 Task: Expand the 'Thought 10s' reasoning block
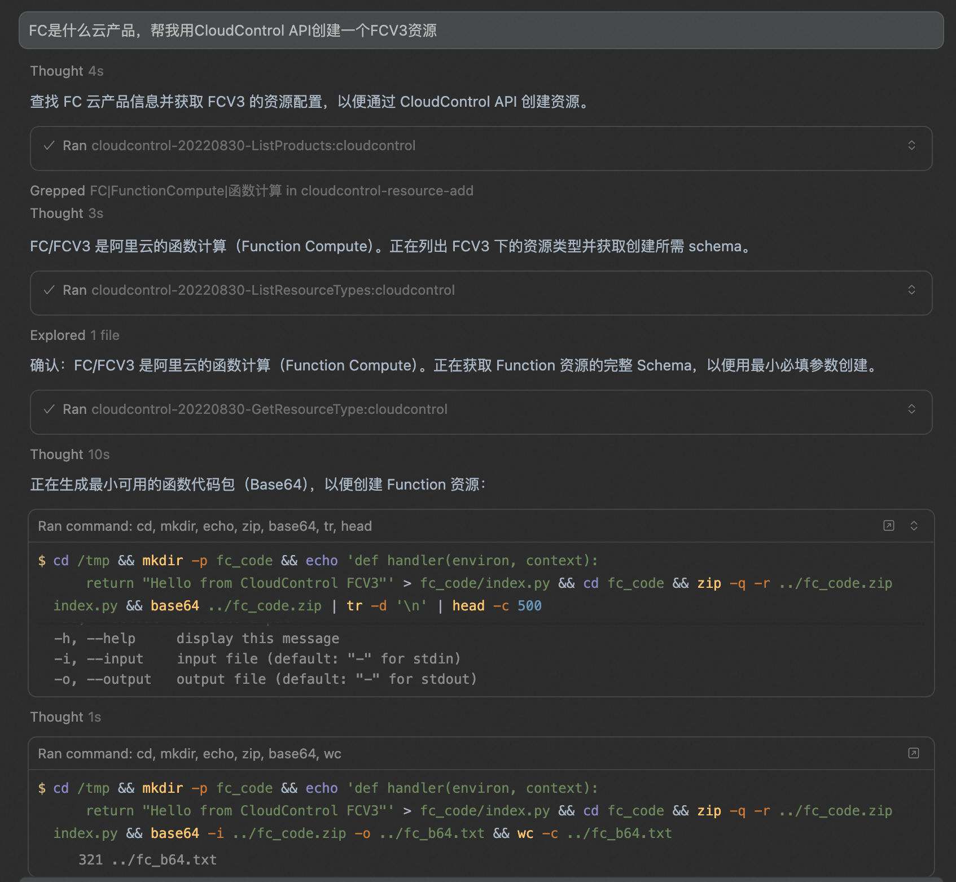click(70, 455)
